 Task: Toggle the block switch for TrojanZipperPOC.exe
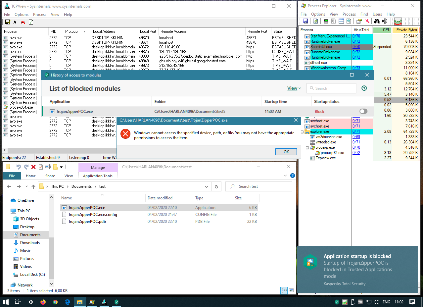(x=363, y=111)
